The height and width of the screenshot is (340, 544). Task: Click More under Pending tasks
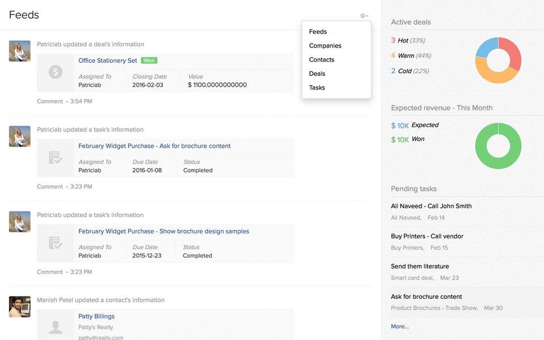(399, 326)
